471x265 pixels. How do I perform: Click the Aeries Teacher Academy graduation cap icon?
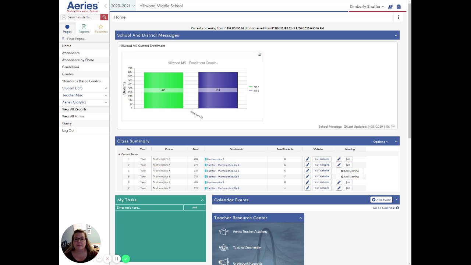[x=224, y=232]
